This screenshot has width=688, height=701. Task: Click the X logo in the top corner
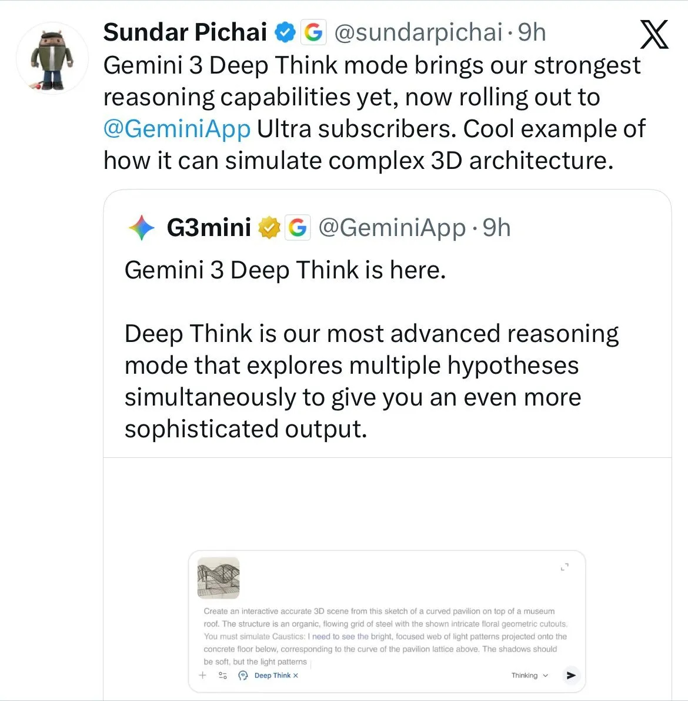pos(654,35)
